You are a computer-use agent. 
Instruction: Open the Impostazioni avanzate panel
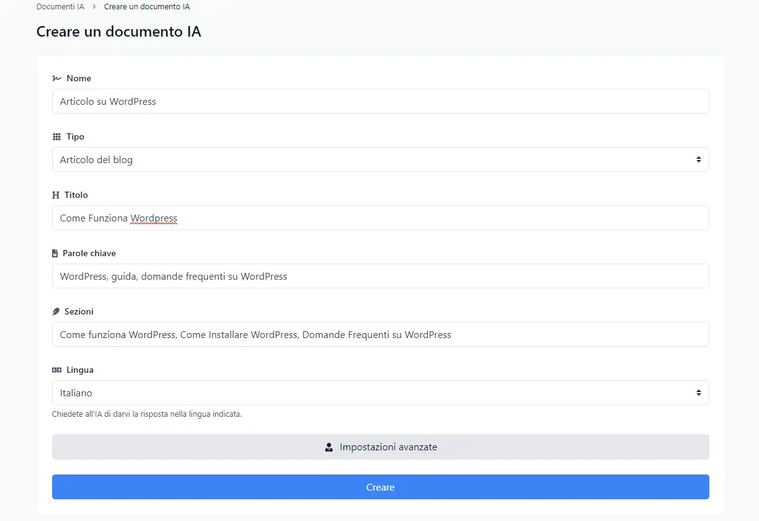380,447
